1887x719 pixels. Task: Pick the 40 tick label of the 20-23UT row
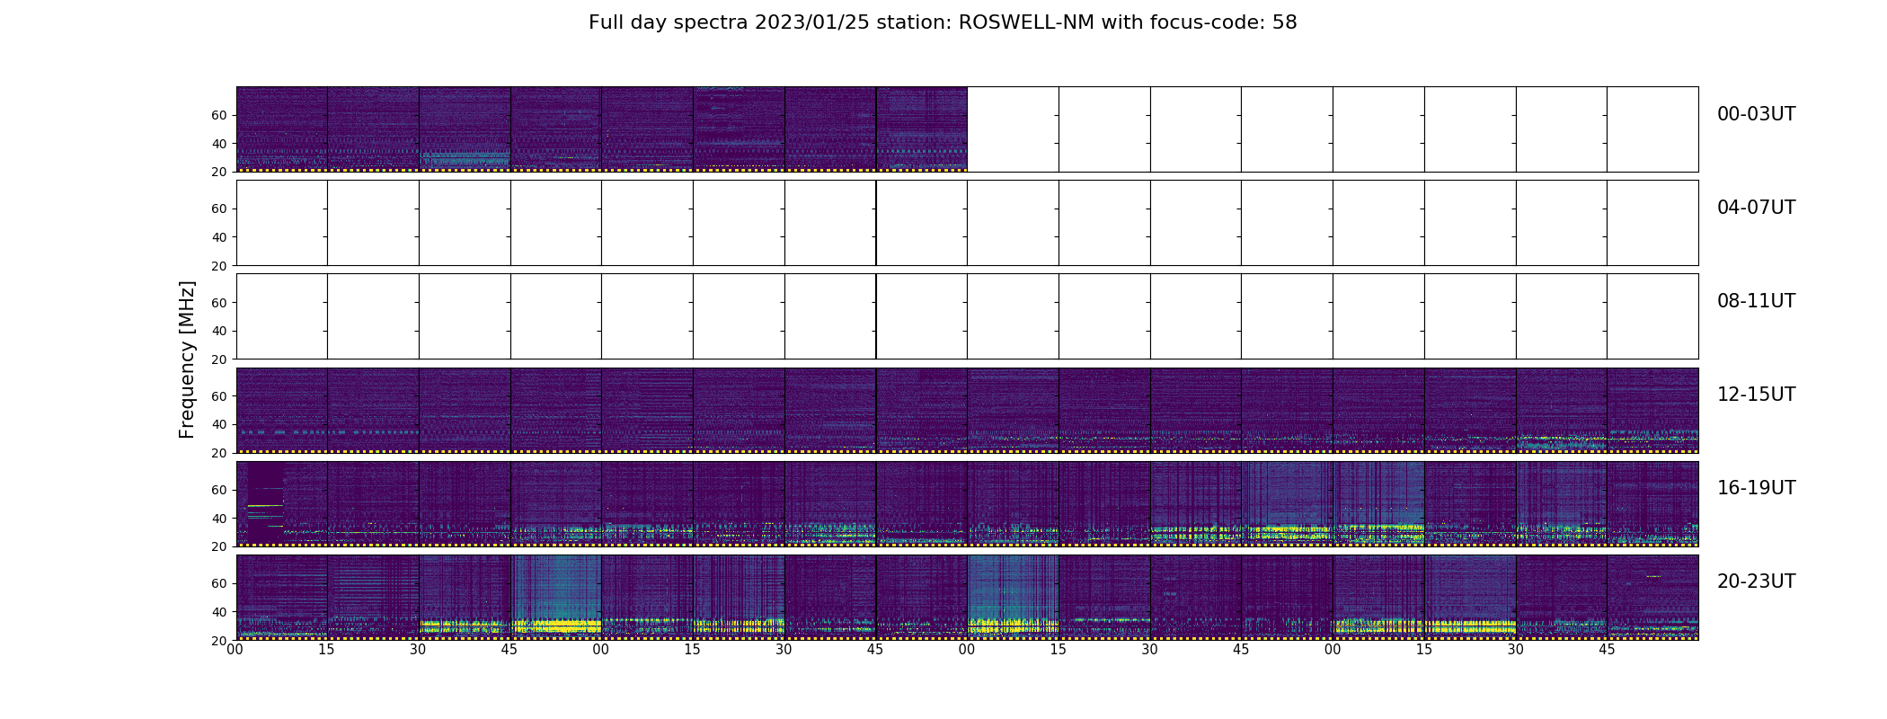[219, 612]
